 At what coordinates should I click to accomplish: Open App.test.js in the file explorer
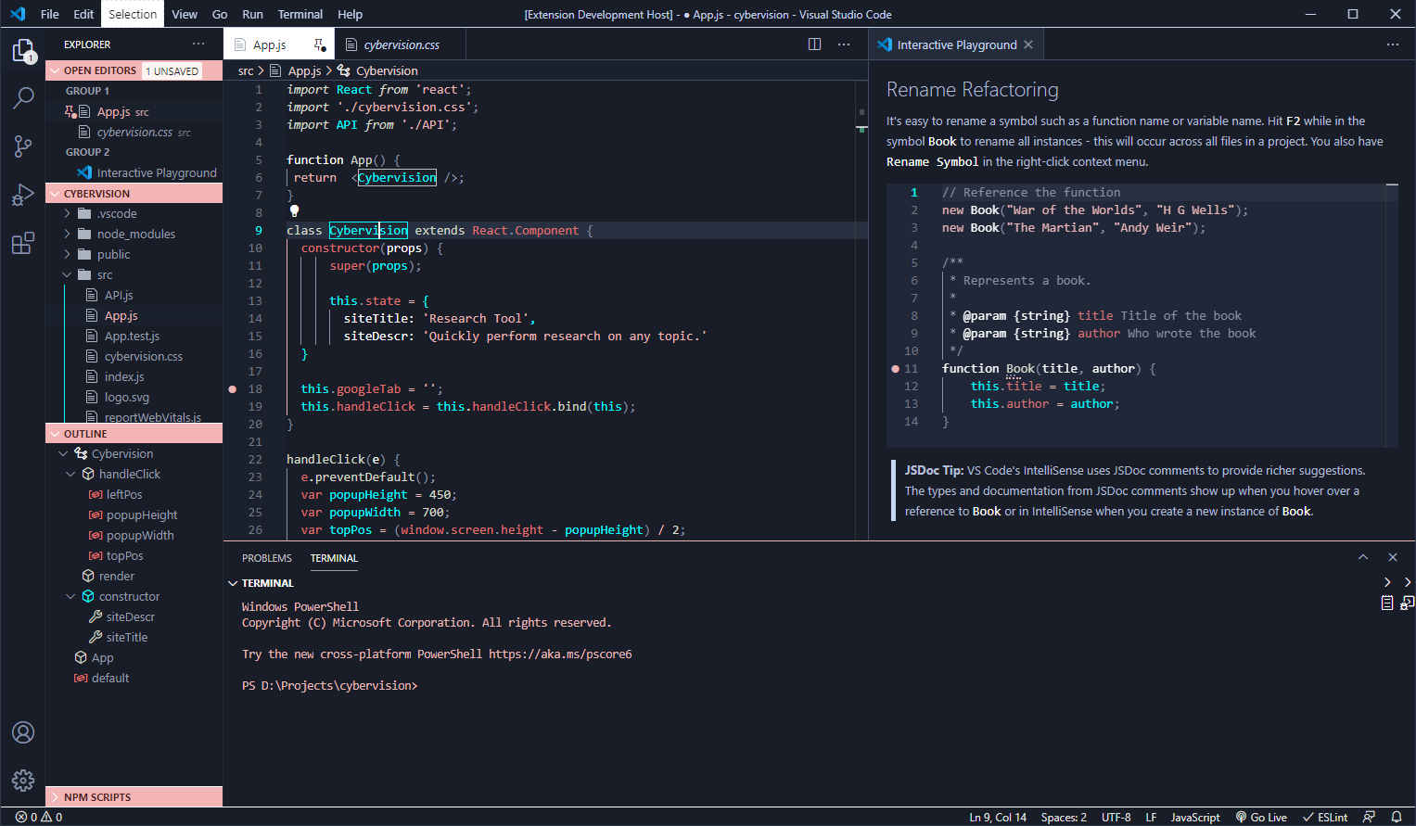pos(132,336)
